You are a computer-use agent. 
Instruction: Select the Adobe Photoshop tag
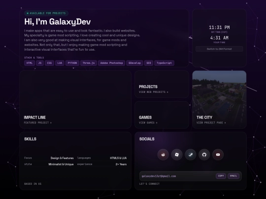click(x=111, y=63)
